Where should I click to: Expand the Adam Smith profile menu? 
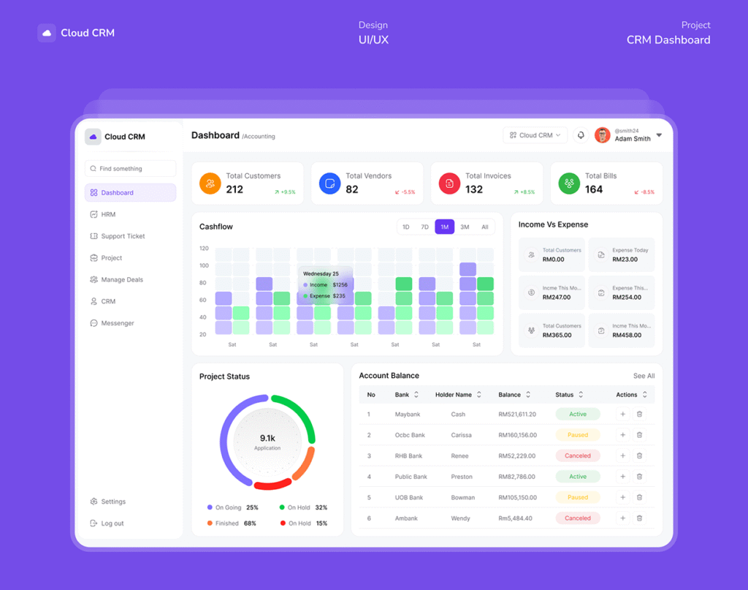659,135
